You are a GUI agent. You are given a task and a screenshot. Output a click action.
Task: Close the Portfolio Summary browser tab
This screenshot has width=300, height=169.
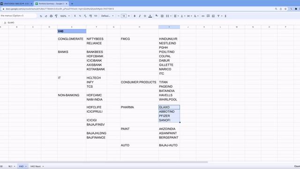pos(67,4)
